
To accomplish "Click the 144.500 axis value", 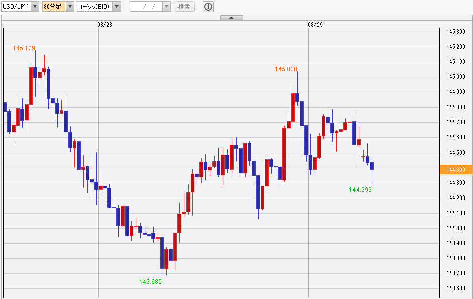I will click(x=456, y=153).
